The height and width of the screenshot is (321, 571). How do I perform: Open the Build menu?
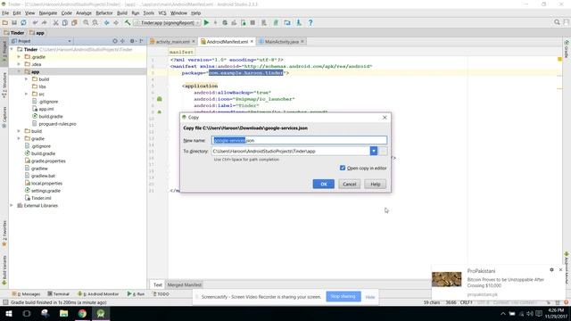(122, 12)
